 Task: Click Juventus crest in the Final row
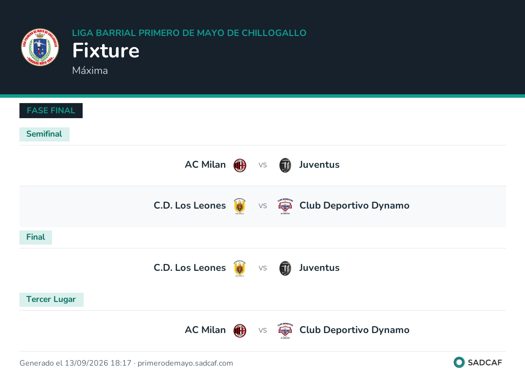click(285, 268)
